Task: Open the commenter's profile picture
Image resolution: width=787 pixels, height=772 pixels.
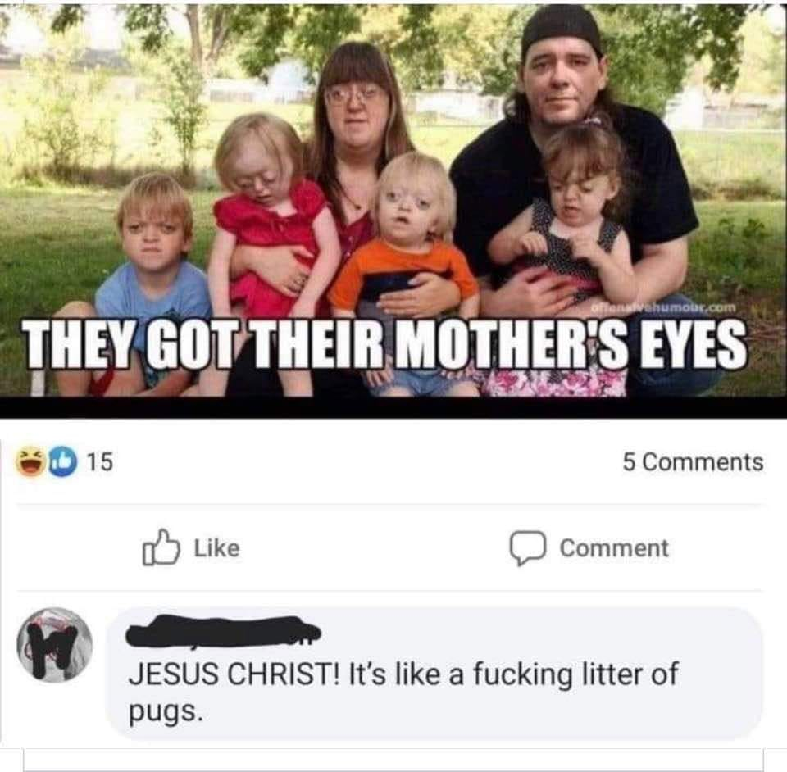Action: [55, 644]
